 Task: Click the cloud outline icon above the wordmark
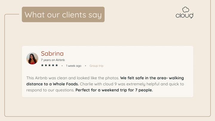tap(186, 10)
